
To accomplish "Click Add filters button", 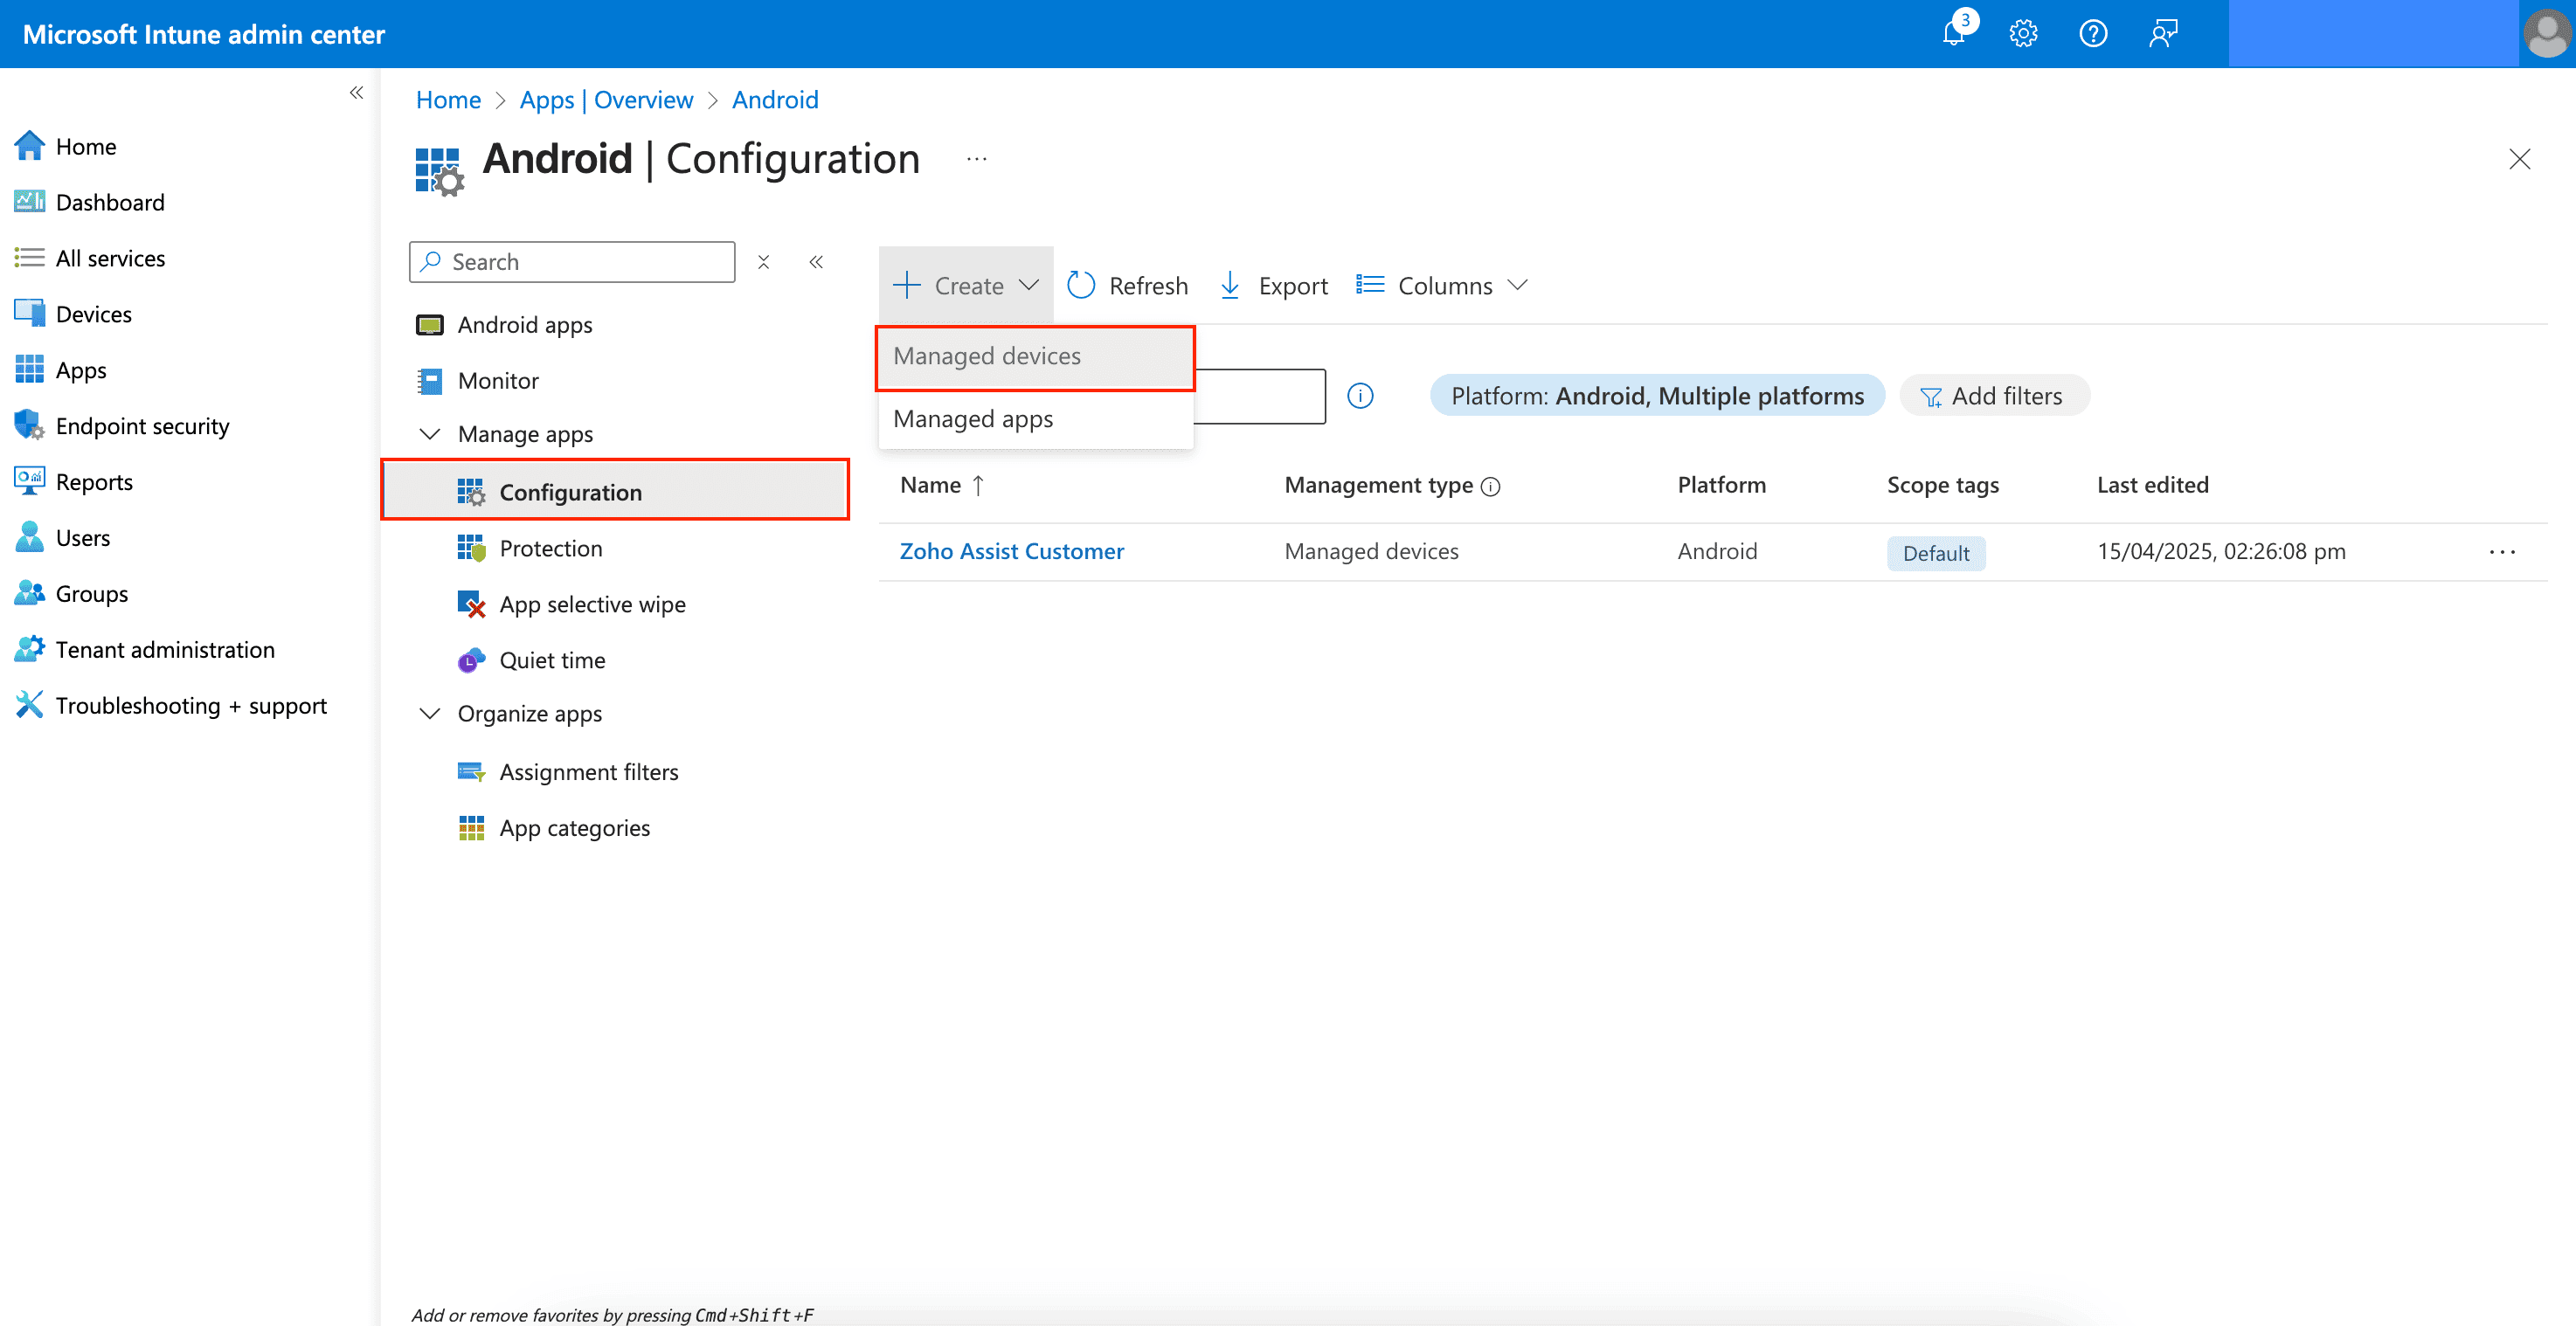I will (x=1993, y=396).
